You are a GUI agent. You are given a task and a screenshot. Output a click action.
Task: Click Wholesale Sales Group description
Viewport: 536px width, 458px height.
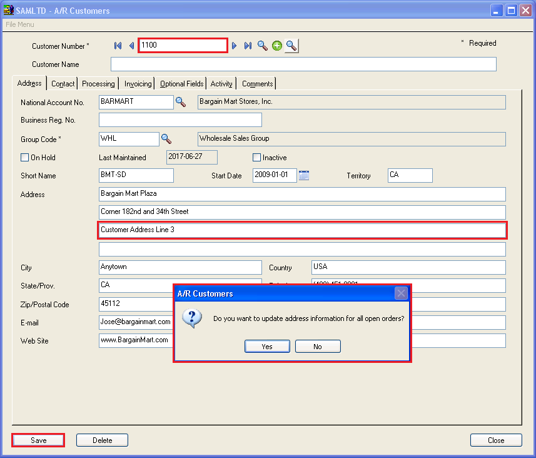[x=351, y=139]
